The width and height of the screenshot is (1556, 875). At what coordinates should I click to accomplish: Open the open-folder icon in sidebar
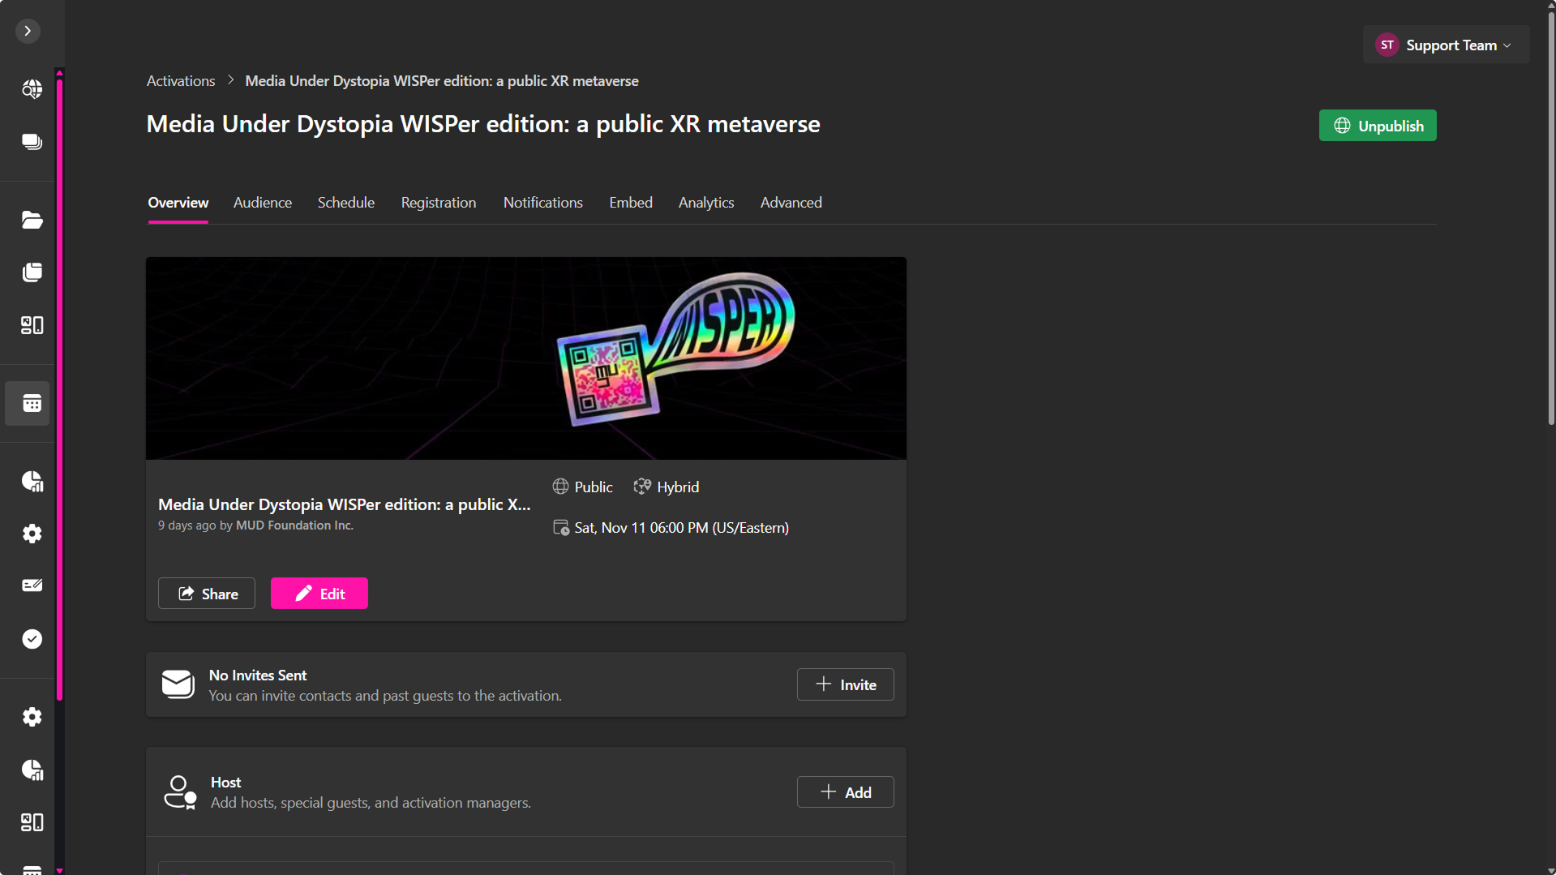coord(32,220)
